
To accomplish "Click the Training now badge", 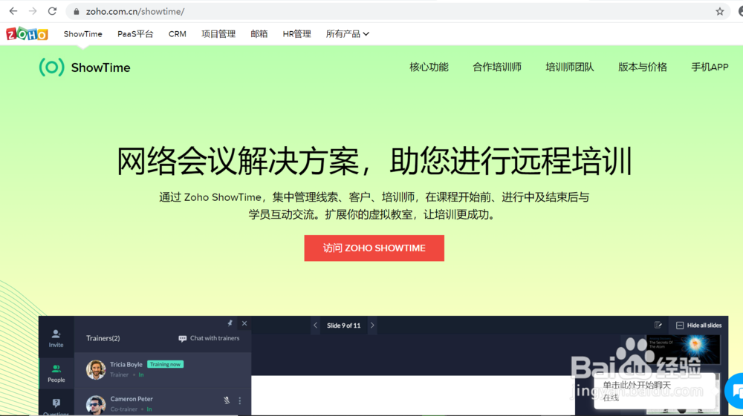I will coord(166,365).
